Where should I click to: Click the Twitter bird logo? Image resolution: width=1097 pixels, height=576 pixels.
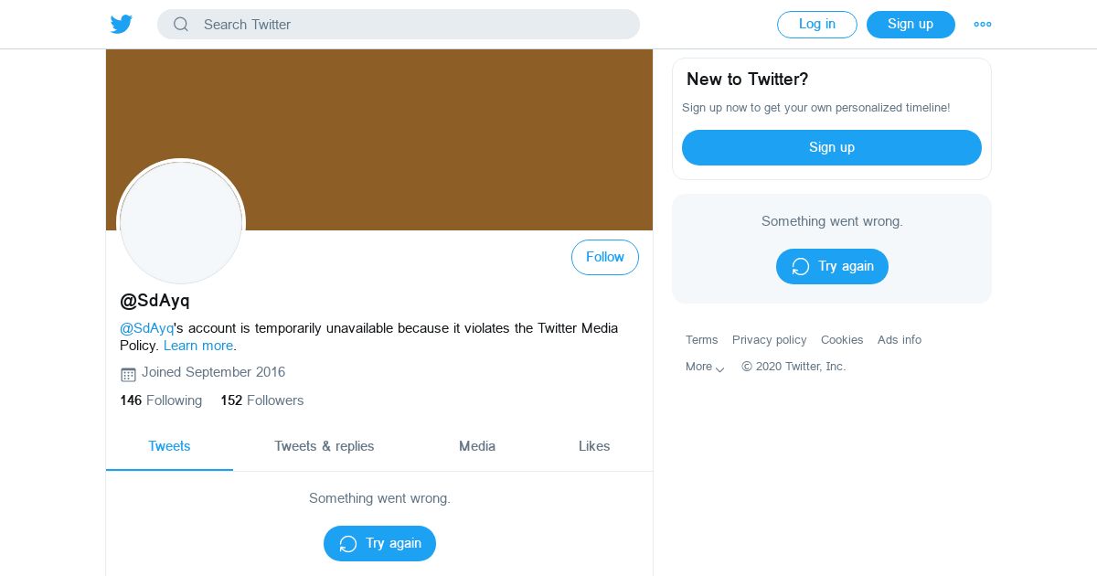(122, 25)
